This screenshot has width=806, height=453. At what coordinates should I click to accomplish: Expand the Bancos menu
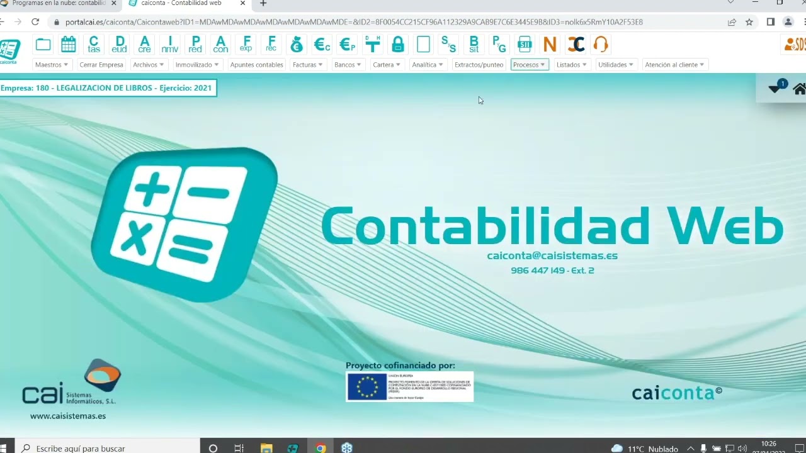pos(348,65)
